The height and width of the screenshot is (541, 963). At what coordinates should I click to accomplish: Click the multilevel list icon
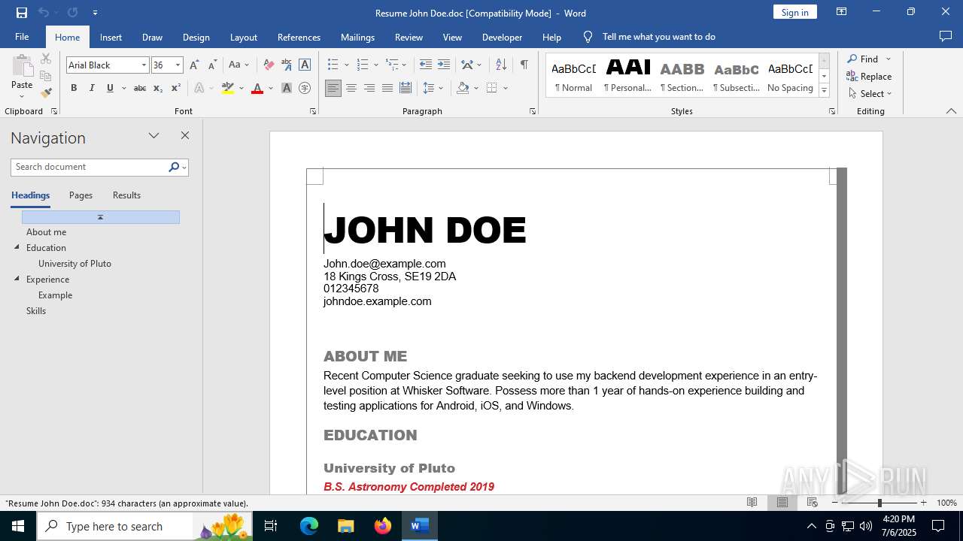pyautogui.click(x=392, y=65)
